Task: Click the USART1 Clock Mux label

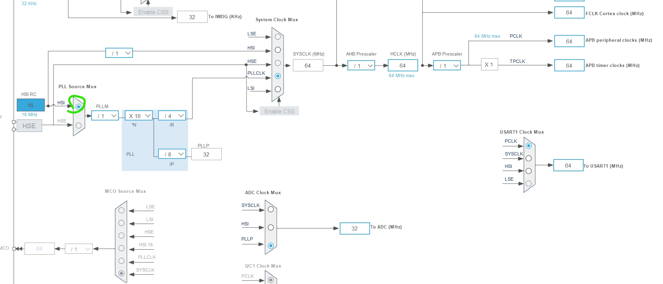Action: coord(522,132)
